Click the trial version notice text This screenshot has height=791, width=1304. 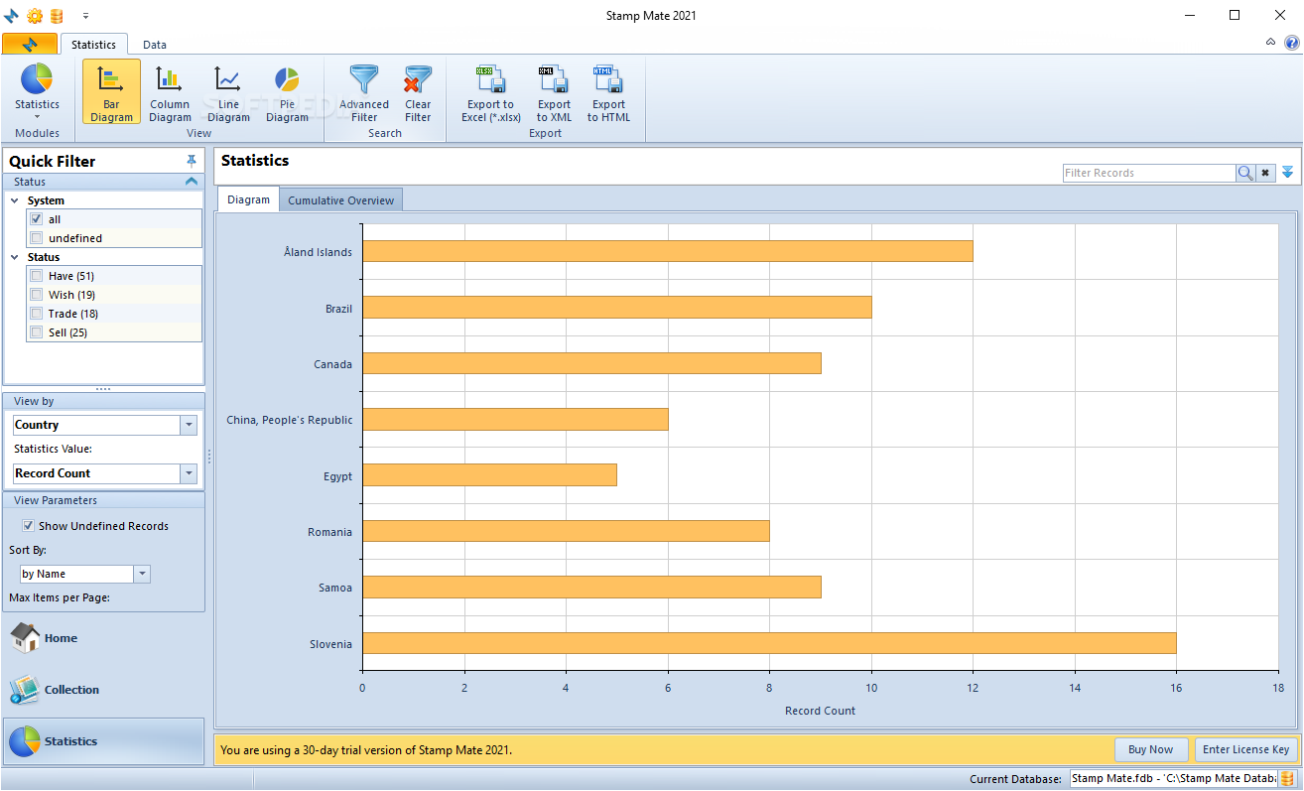point(366,750)
